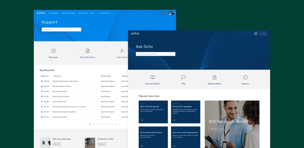Go to the Issue Tracker navigation item
Viewport: 304px width, 148px height.
83,13
